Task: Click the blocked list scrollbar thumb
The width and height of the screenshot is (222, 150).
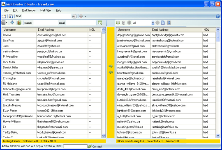Action: [218, 37]
